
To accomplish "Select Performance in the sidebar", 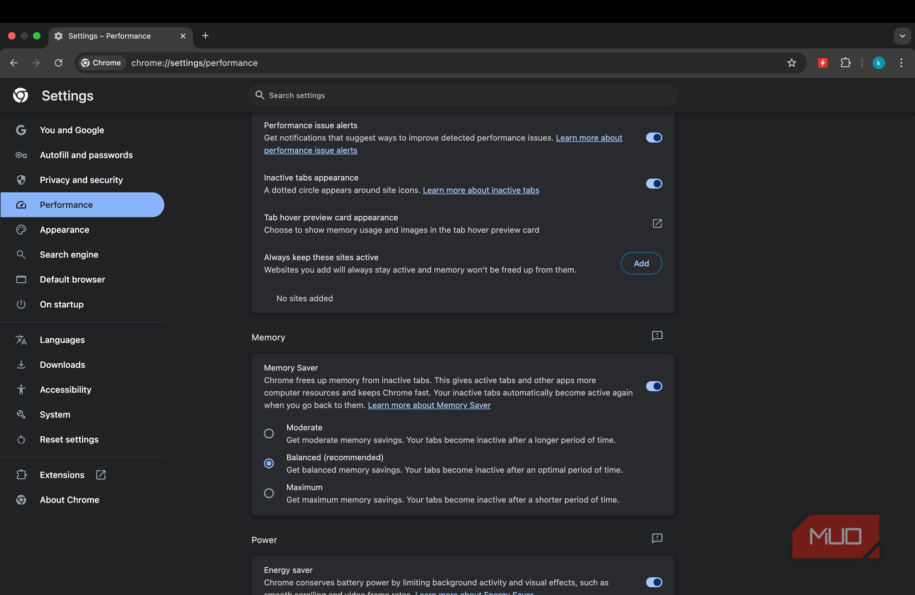I will [x=83, y=205].
